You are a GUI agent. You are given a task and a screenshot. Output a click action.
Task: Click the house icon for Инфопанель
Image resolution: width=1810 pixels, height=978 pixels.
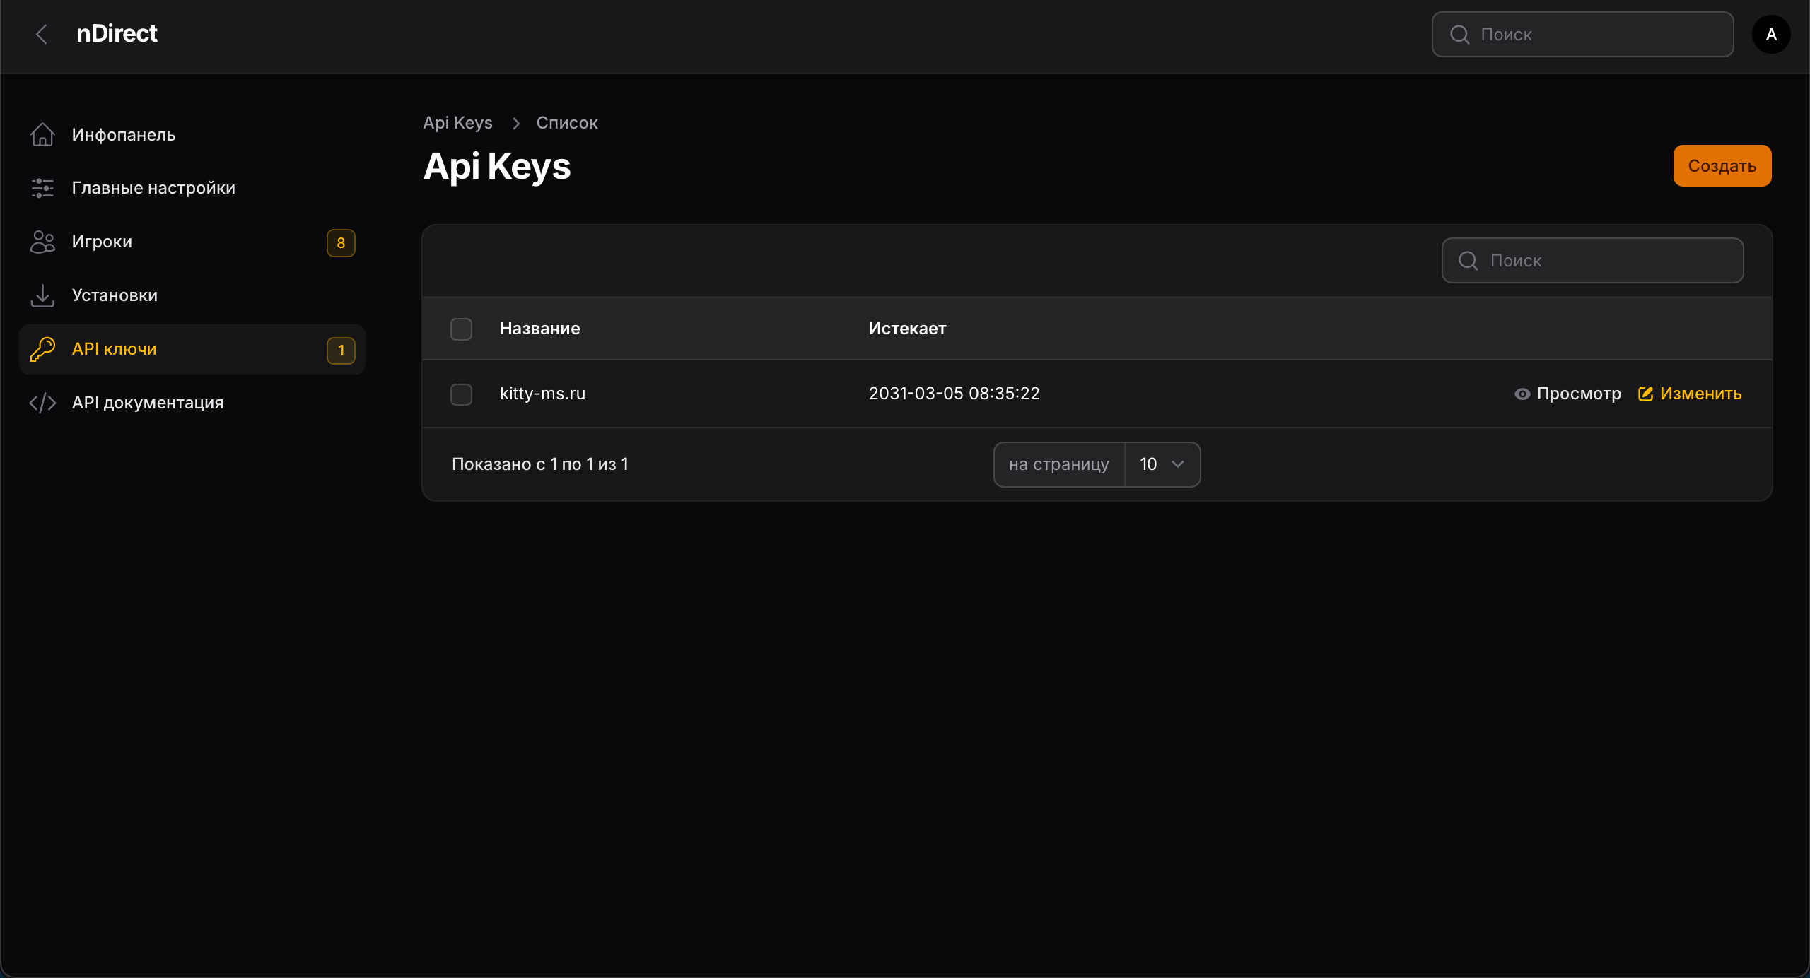(x=42, y=134)
